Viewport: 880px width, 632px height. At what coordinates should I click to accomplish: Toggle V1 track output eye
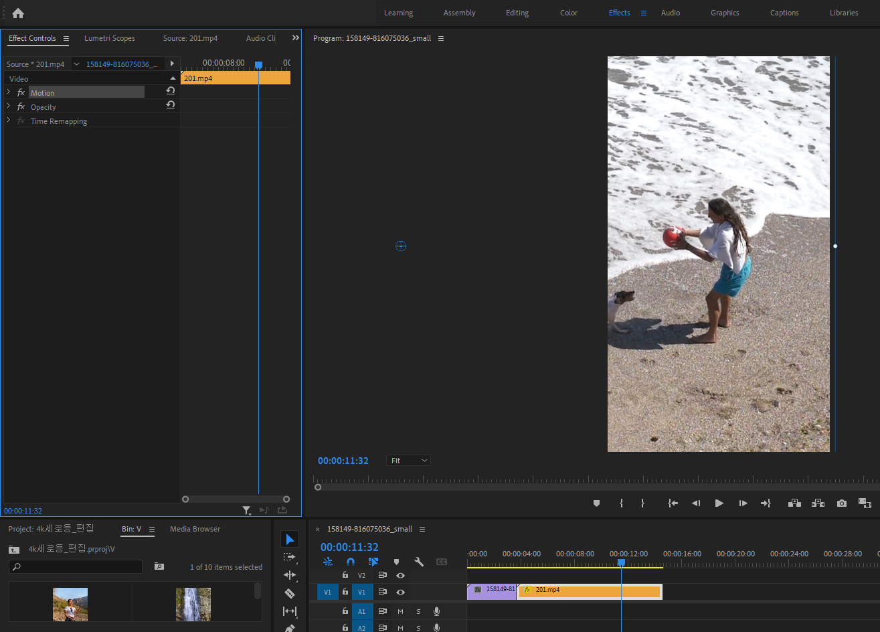pos(400,592)
